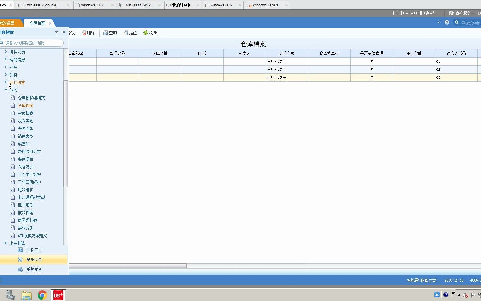The width and height of the screenshot is (481, 301).
Task: Click the 系统服务 panel icon
Action: tap(20, 269)
